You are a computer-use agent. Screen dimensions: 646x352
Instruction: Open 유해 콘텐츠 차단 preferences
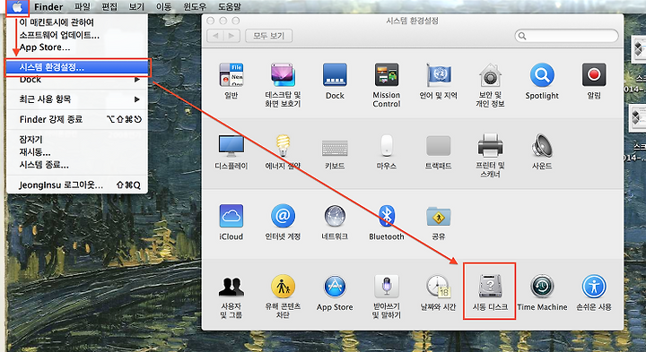pos(283,297)
